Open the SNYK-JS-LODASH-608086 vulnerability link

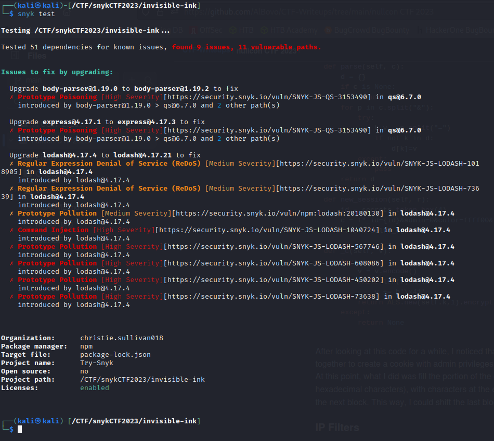[x=274, y=263]
